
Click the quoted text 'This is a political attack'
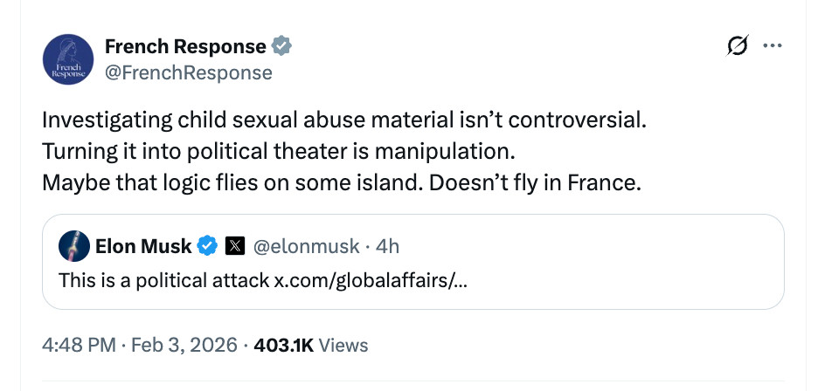pos(165,281)
